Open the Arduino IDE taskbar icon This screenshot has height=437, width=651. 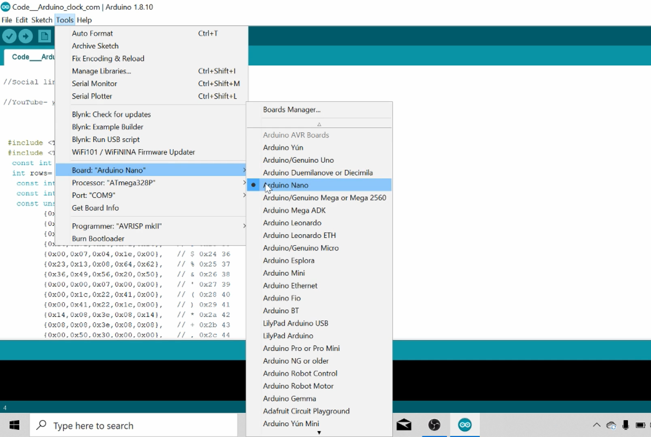(x=464, y=425)
